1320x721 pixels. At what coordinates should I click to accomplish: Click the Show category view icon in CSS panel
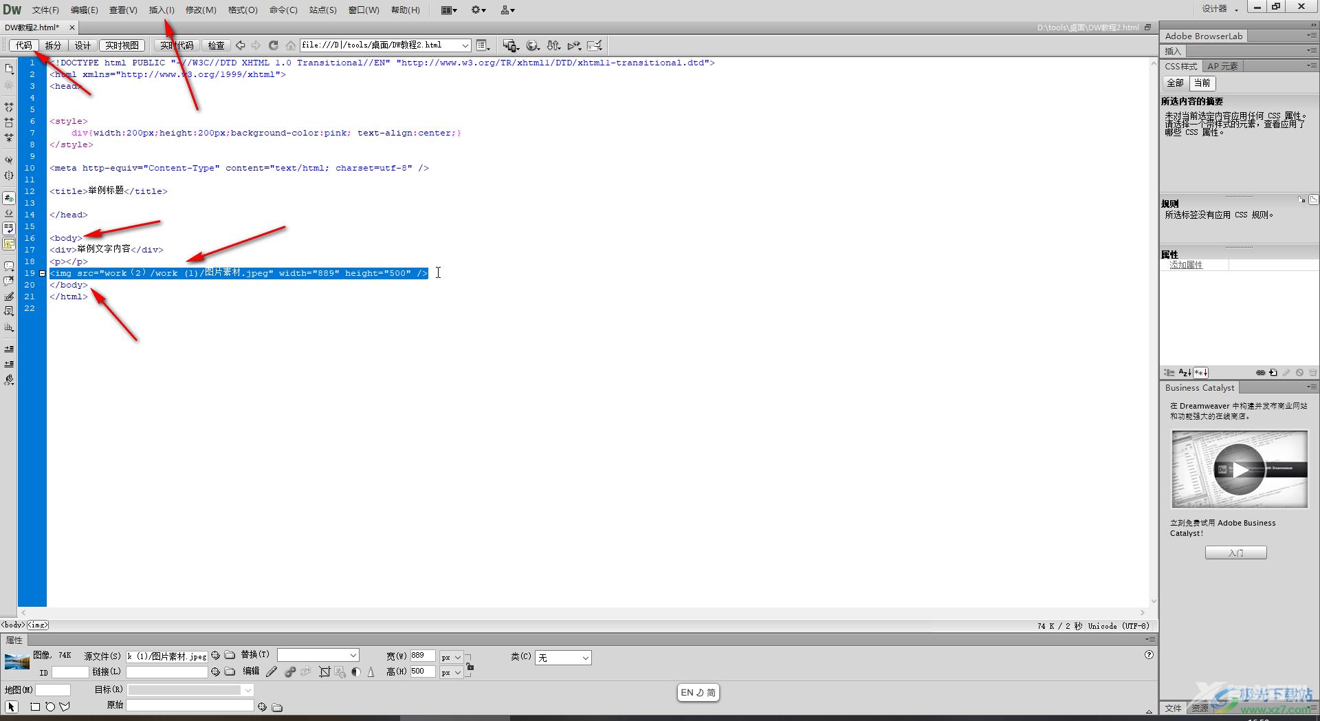pyautogui.click(x=1169, y=373)
